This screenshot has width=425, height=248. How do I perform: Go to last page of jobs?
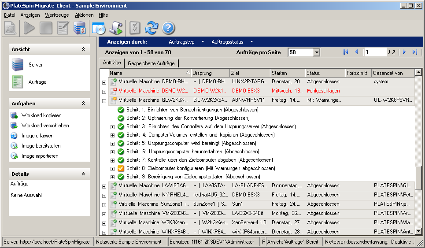[415, 52]
